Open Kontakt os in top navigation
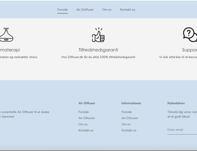 pyautogui.click(x=128, y=10)
